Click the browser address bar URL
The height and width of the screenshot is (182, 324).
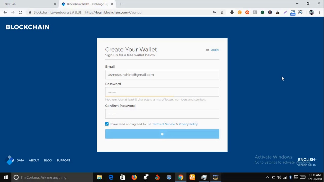click(113, 12)
